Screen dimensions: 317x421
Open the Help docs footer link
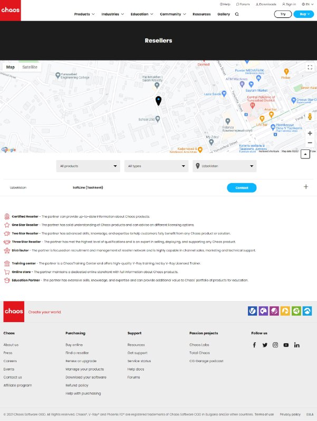pos(136,369)
